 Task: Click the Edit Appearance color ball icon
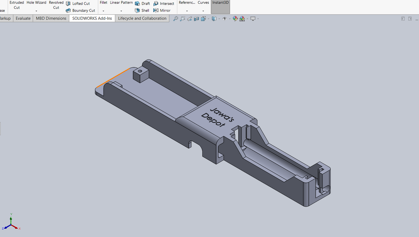[235, 19]
